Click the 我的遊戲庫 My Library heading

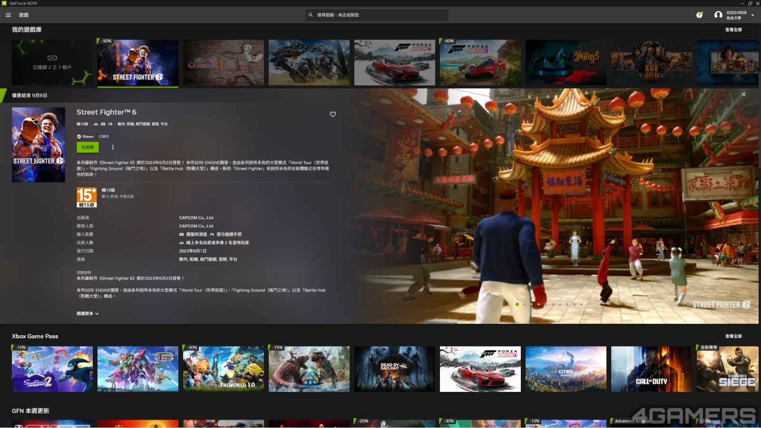point(27,29)
